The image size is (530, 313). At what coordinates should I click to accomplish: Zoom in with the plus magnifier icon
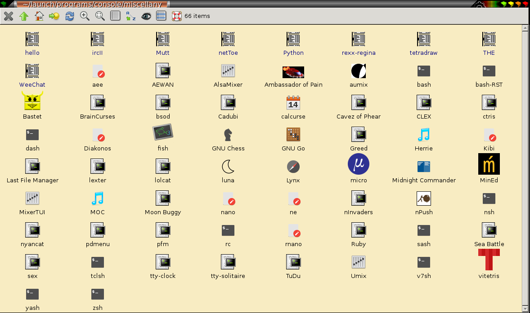click(85, 16)
